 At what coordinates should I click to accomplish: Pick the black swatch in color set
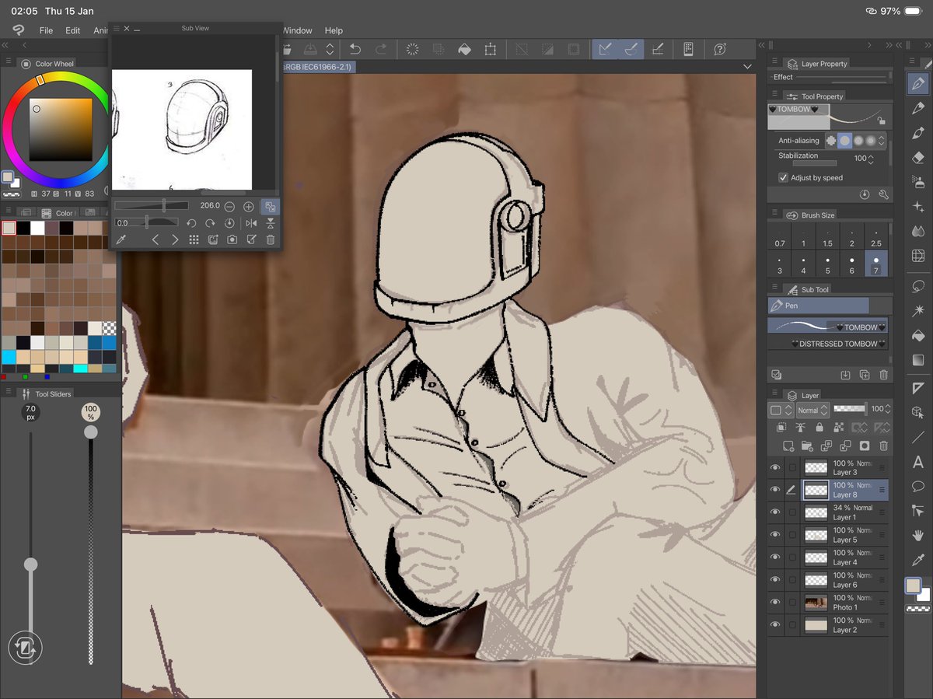pyautogui.click(x=23, y=228)
